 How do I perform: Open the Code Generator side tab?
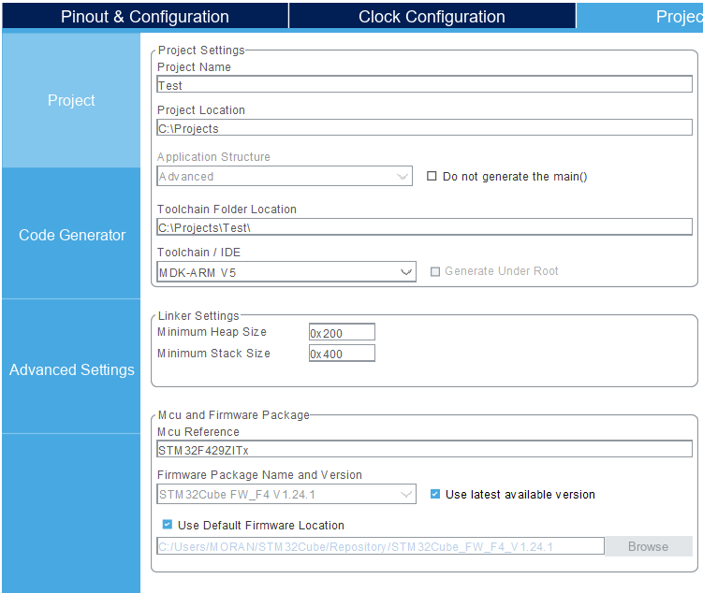(71, 235)
